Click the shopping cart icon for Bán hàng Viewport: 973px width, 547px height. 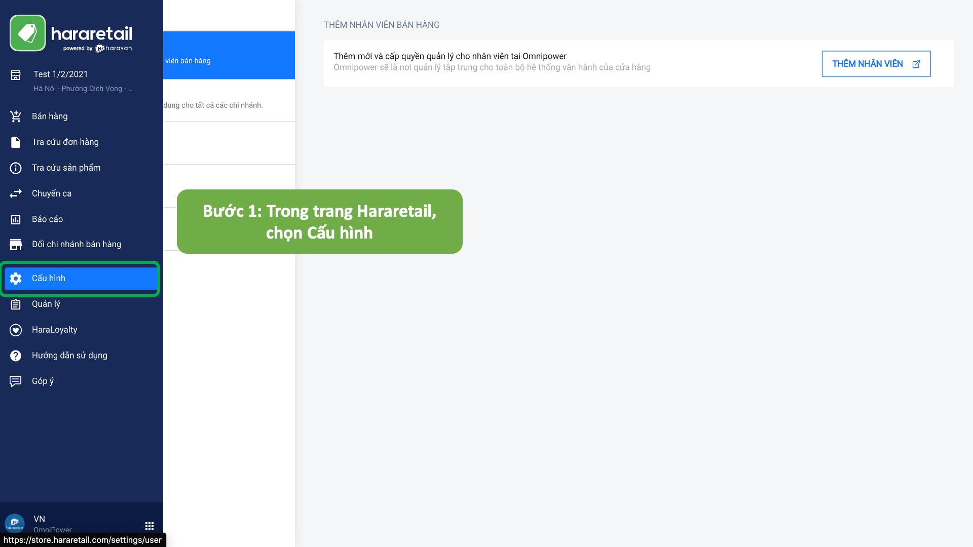[16, 116]
